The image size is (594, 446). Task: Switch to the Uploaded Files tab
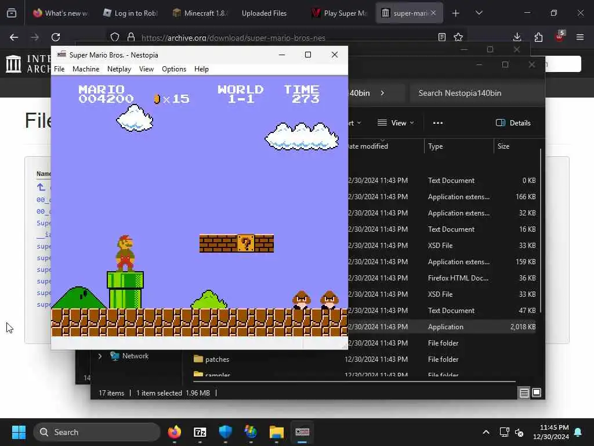point(264,13)
